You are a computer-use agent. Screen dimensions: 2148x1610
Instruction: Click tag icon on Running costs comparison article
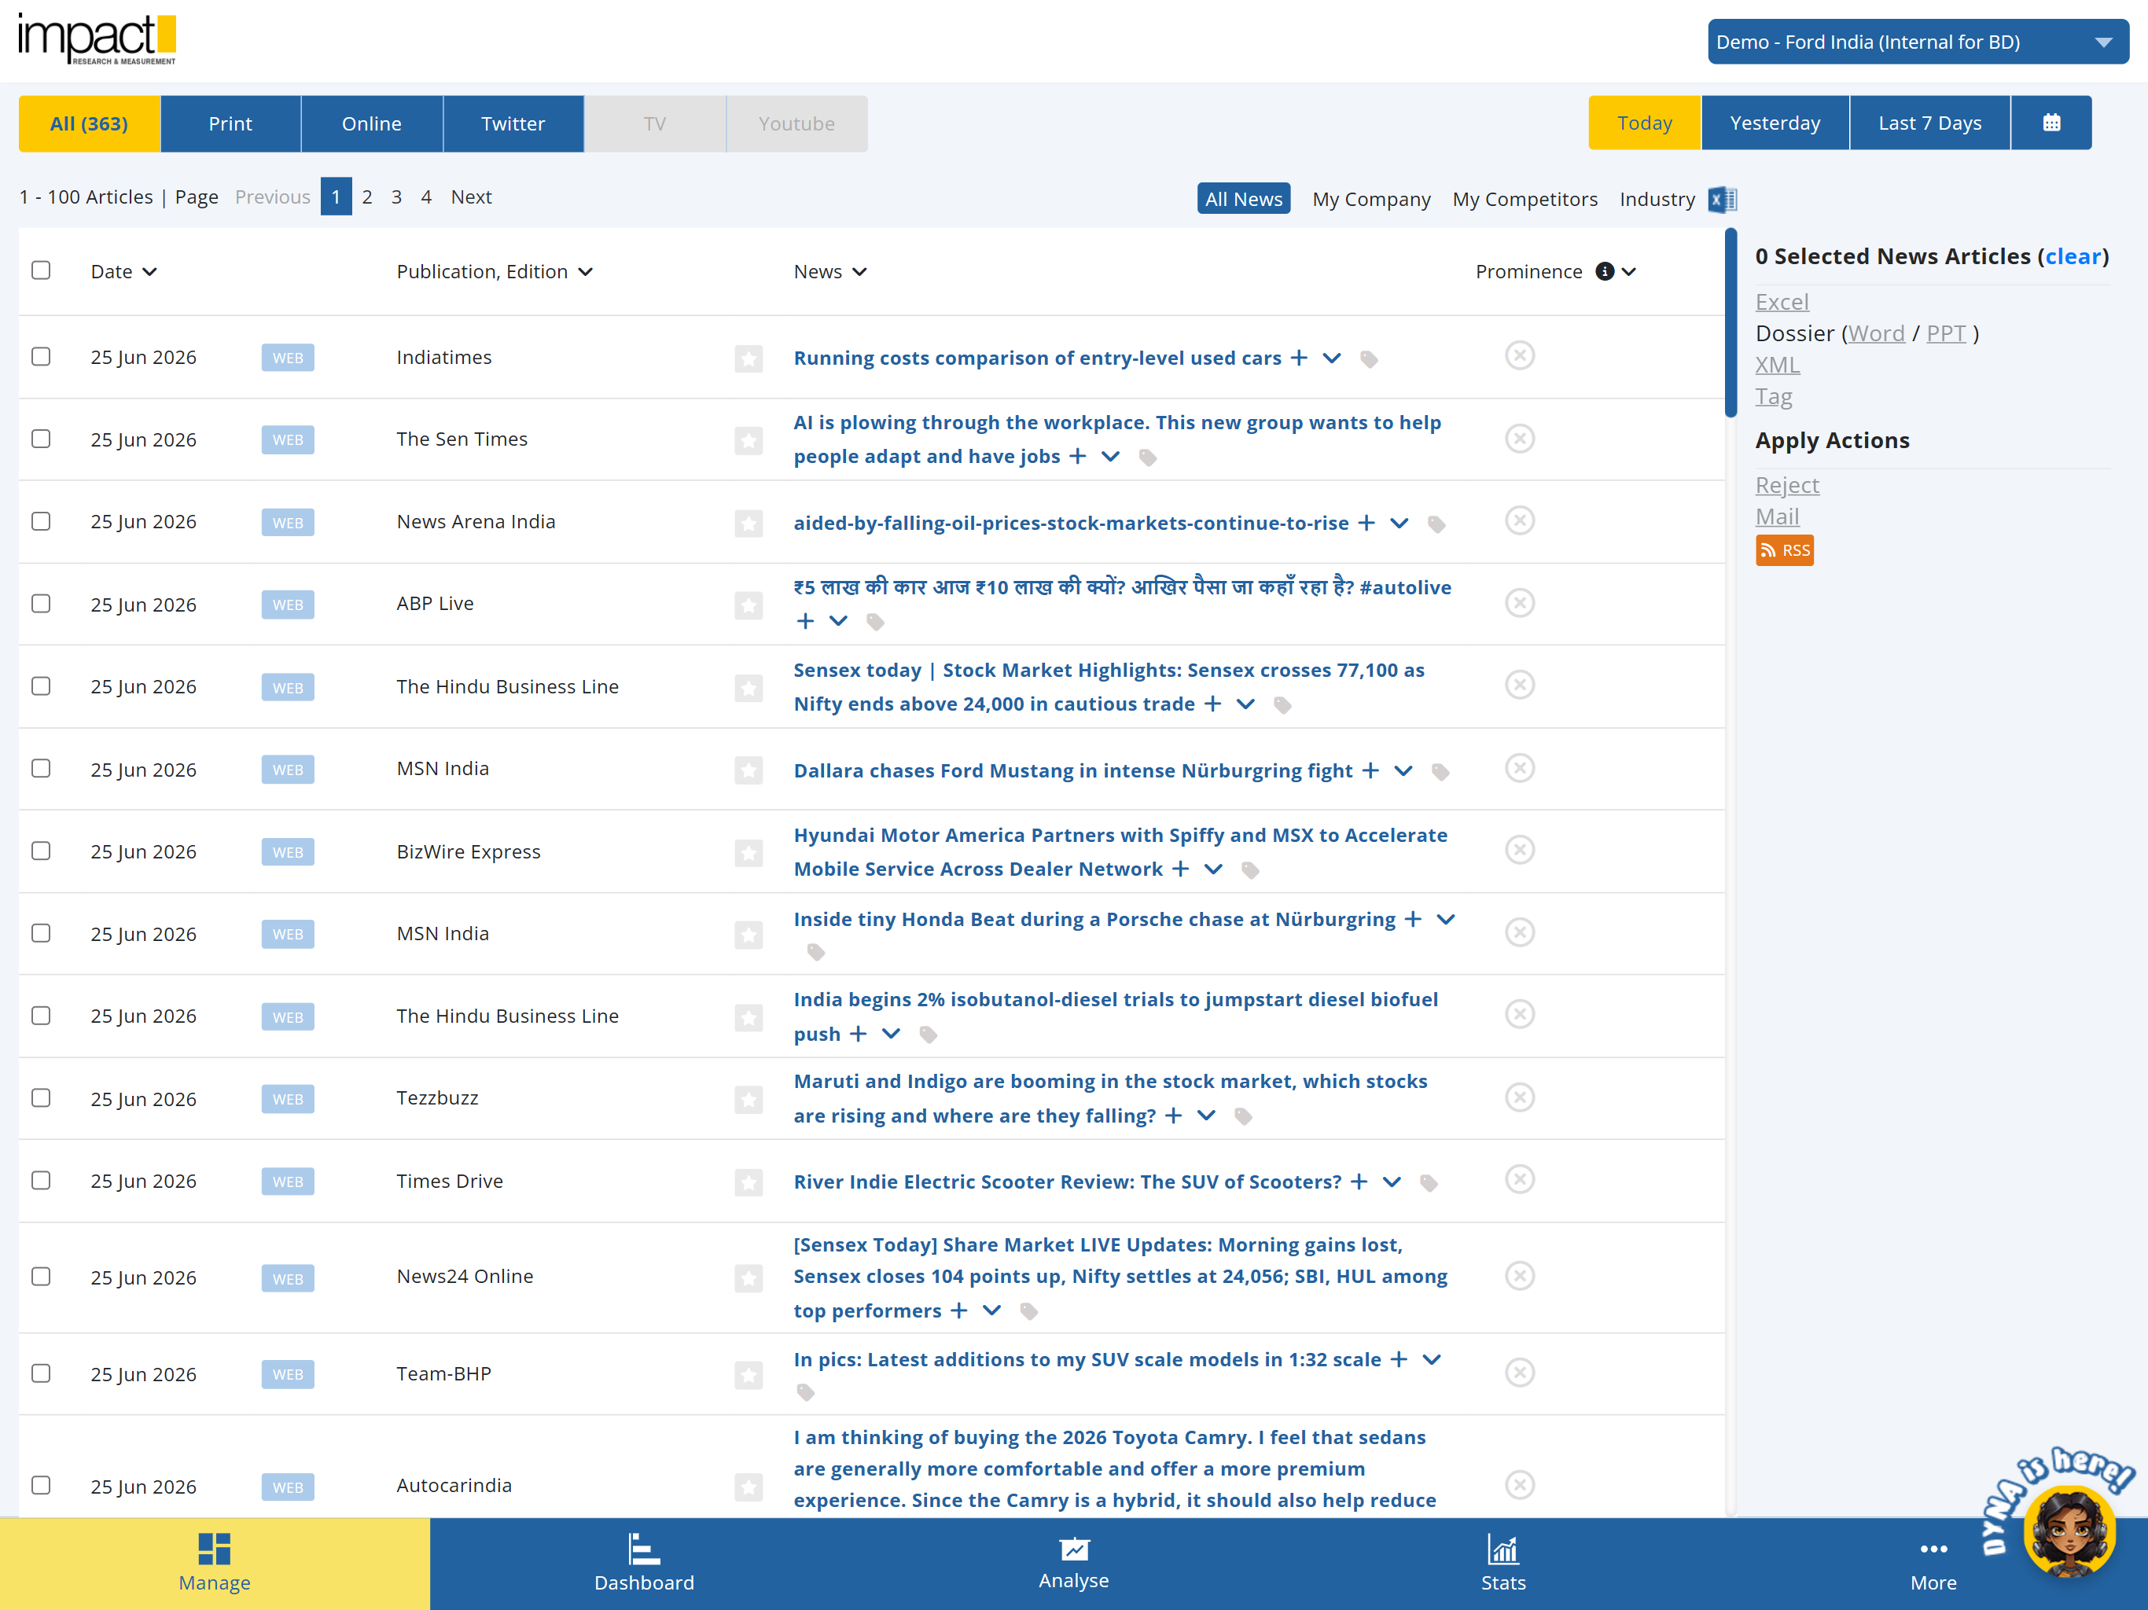[x=1369, y=359]
